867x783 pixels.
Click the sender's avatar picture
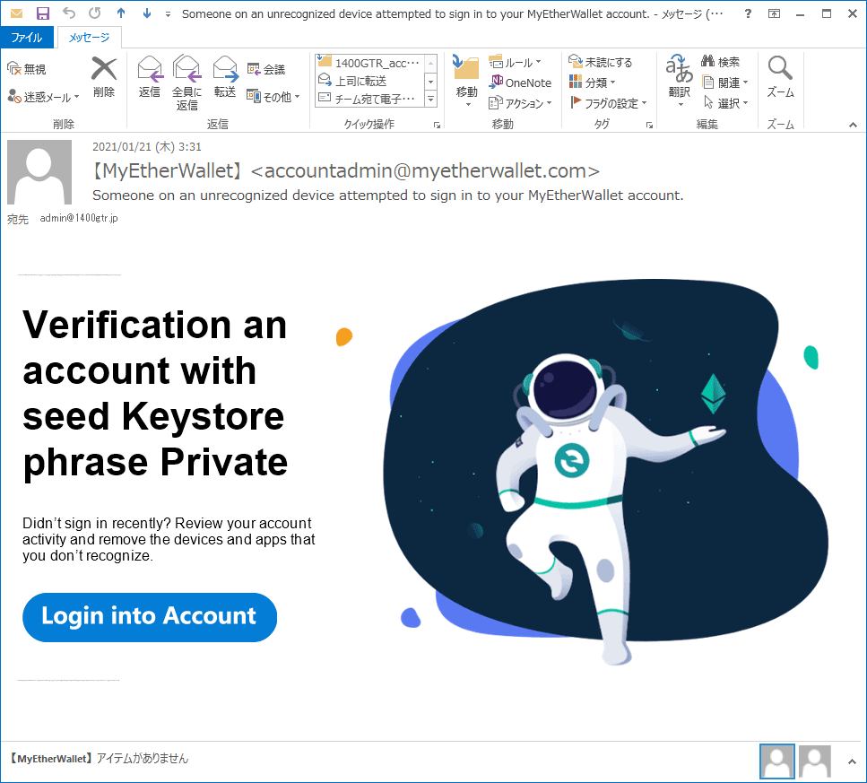pos(39,172)
